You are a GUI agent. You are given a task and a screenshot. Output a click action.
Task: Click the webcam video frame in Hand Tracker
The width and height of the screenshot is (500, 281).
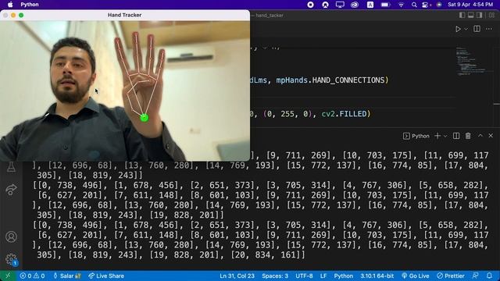125,91
